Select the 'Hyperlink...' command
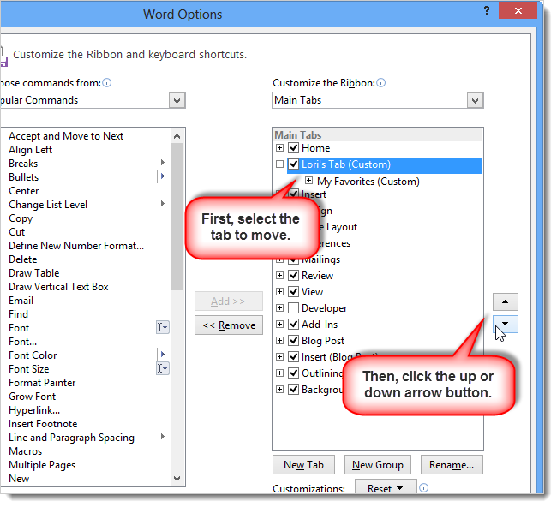The width and height of the screenshot is (557, 507). tap(34, 410)
